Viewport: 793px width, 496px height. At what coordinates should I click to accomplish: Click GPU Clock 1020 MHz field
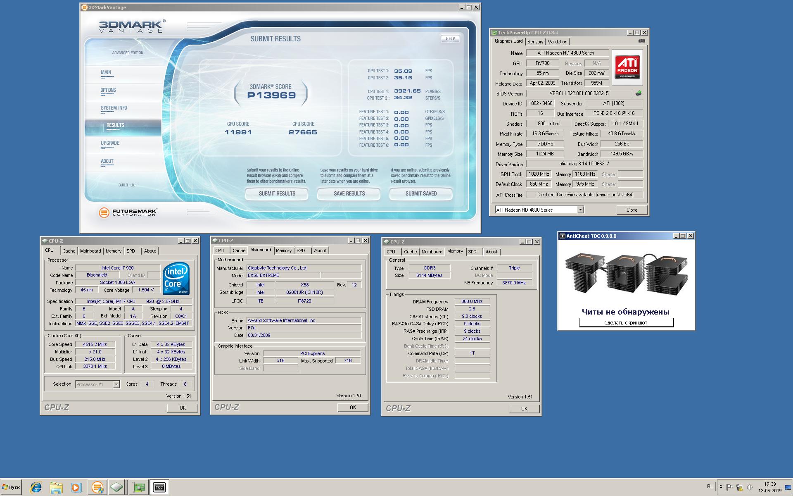(x=539, y=174)
